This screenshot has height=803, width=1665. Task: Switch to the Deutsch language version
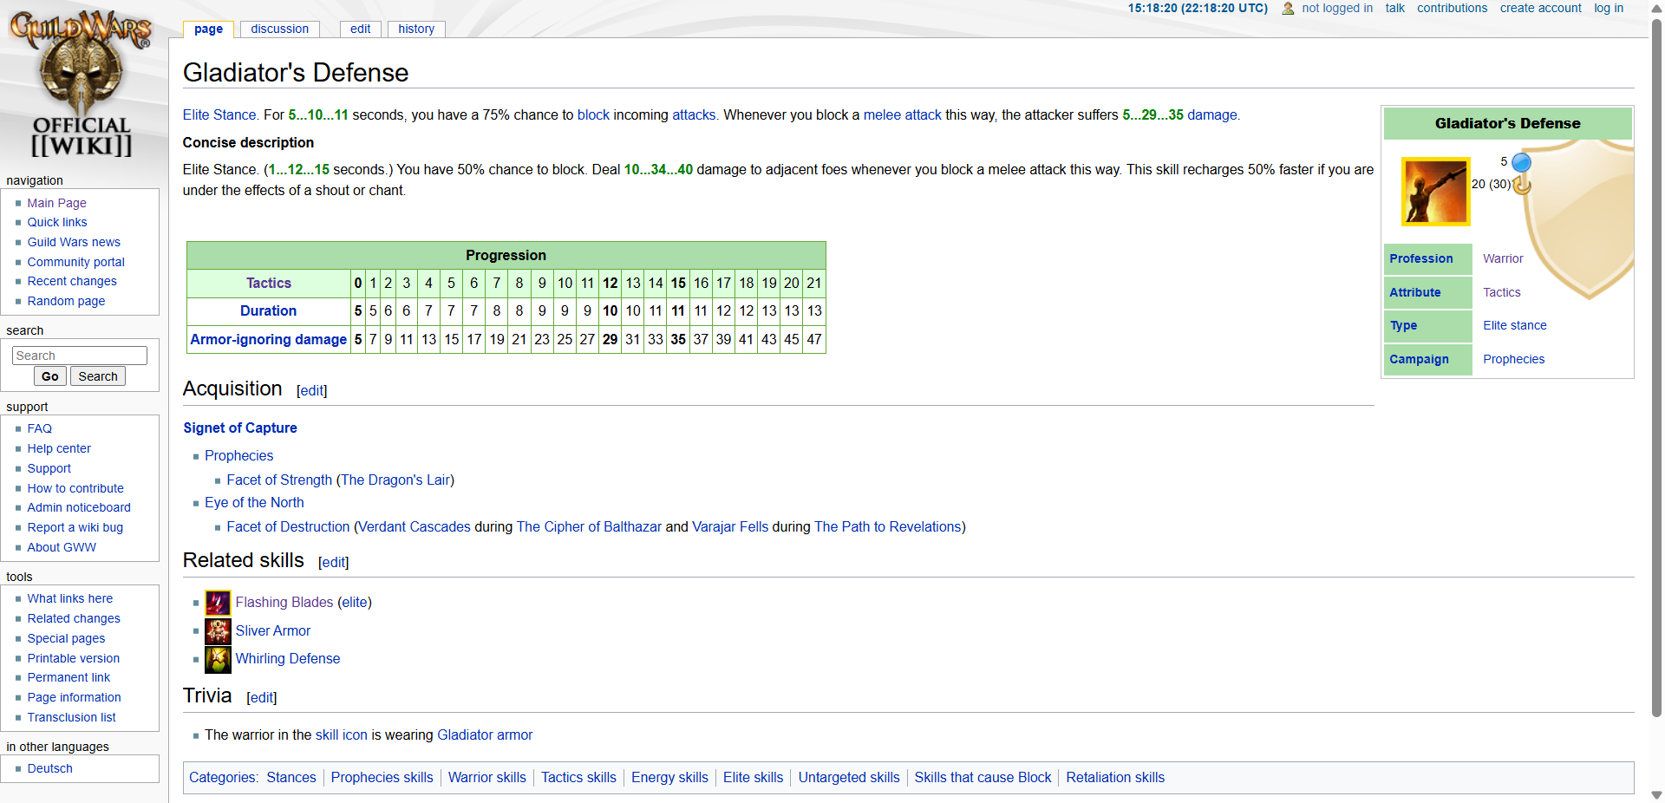tap(49, 768)
